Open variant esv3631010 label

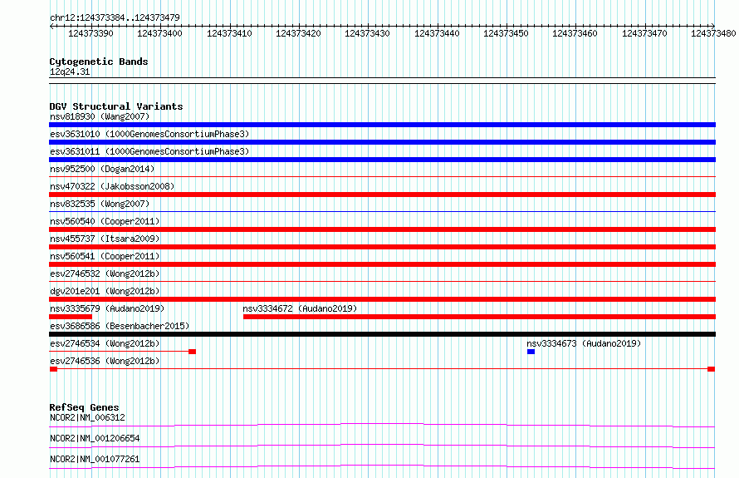(x=149, y=134)
